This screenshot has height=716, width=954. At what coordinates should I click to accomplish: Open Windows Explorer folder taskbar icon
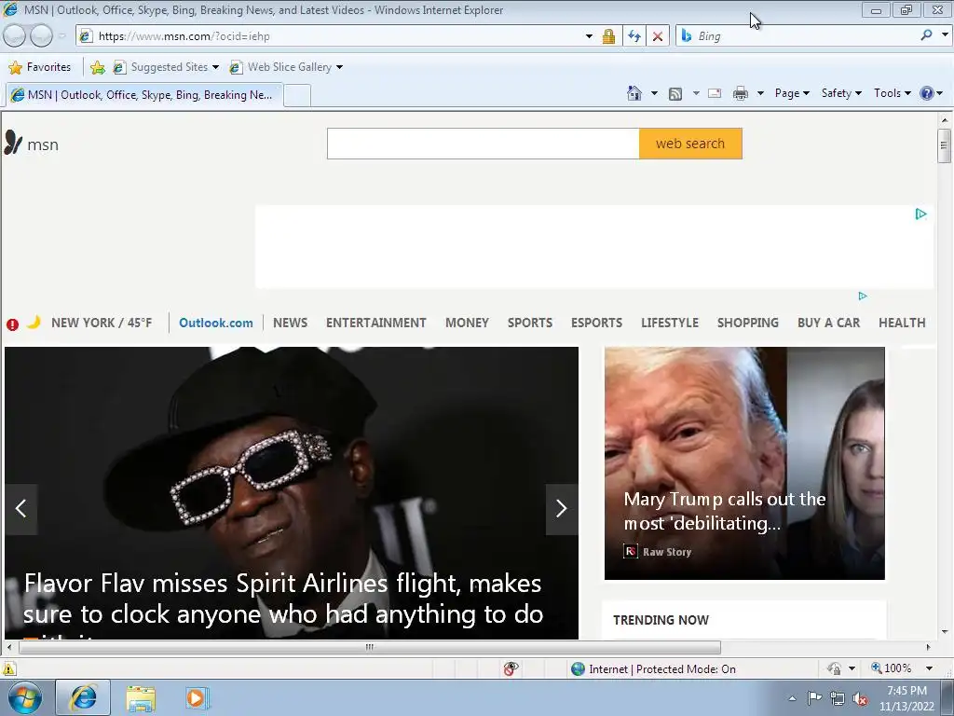141,697
